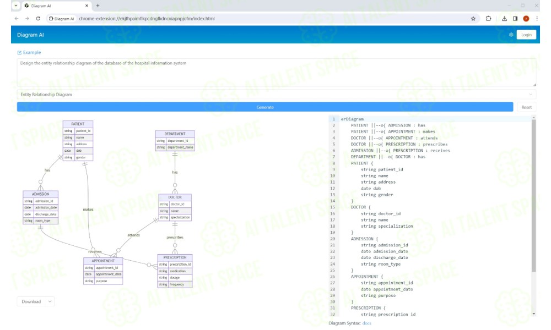Click code line 'string patient_id'
This screenshot has height=330, width=551.
coord(382,169)
